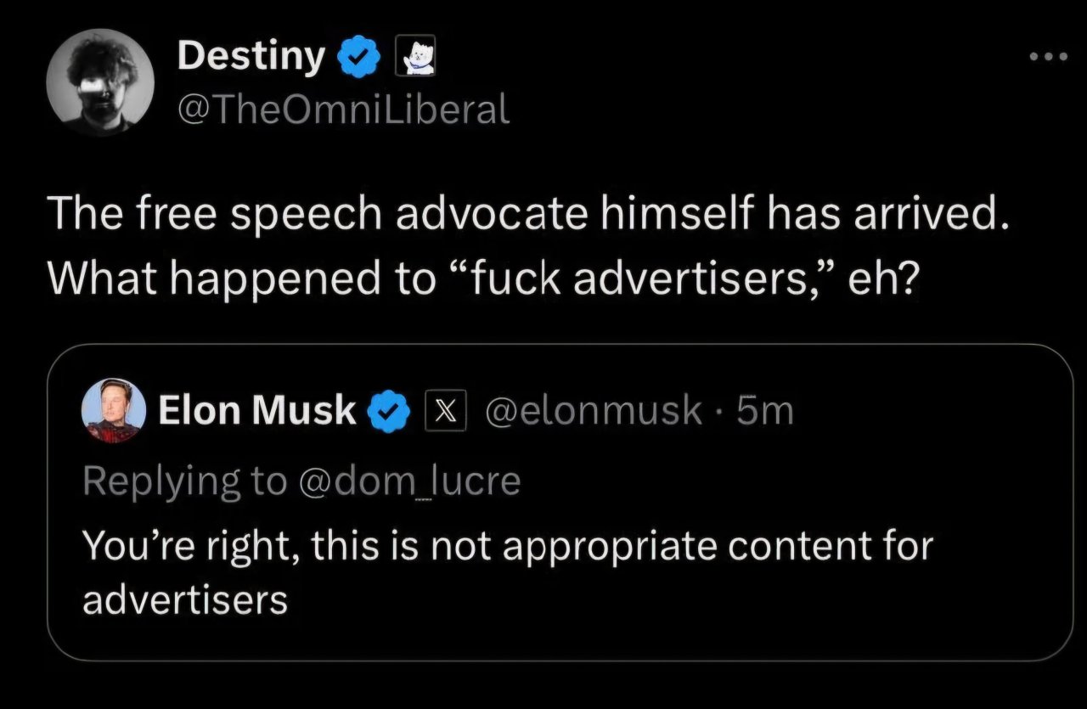Click the 5m timestamp
The width and height of the screenshot is (1087, 709).
coord(765,411)
